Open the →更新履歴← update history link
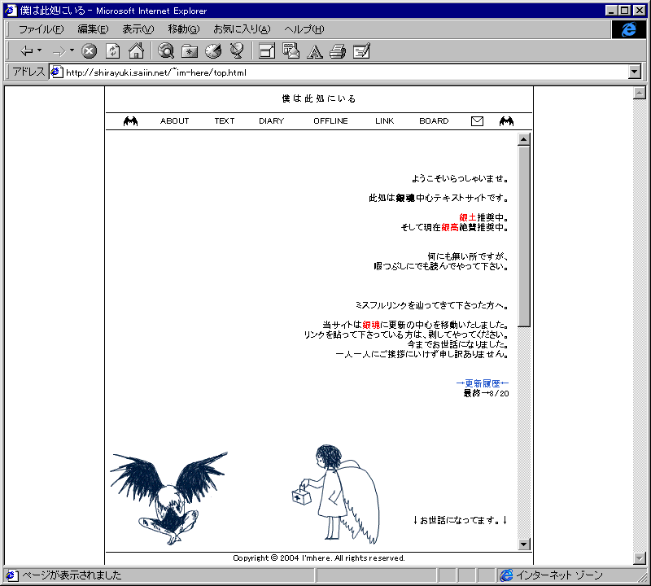Image resolution: width=651 pixels, height=586 pixels. 482,383
